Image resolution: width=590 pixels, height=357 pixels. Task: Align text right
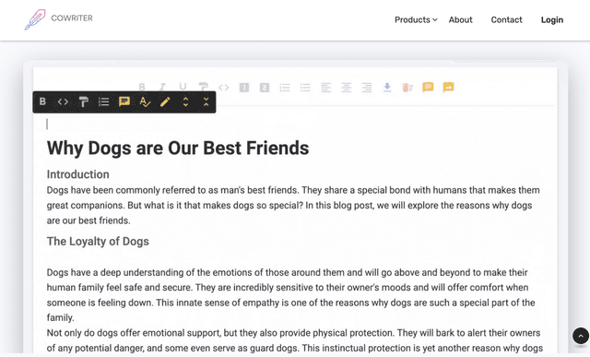(367, 88)
